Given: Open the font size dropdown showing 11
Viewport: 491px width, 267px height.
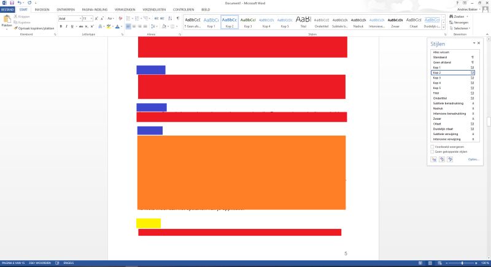Looking at the screenshot, I should 91,18.
